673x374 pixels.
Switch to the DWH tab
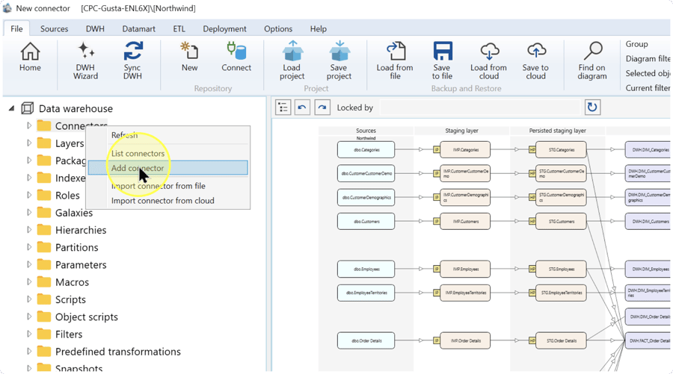[95, 28]
